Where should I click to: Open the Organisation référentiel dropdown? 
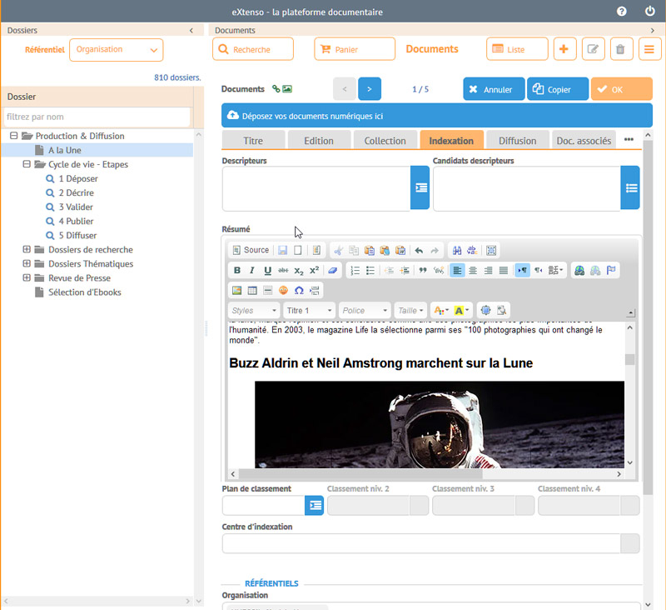pyautogui.click(x=117, y=50)
